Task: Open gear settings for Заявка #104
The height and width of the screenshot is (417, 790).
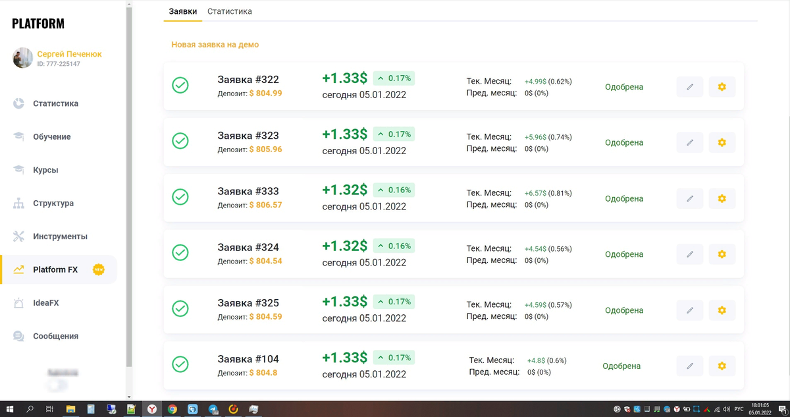Action: [722, 366]
